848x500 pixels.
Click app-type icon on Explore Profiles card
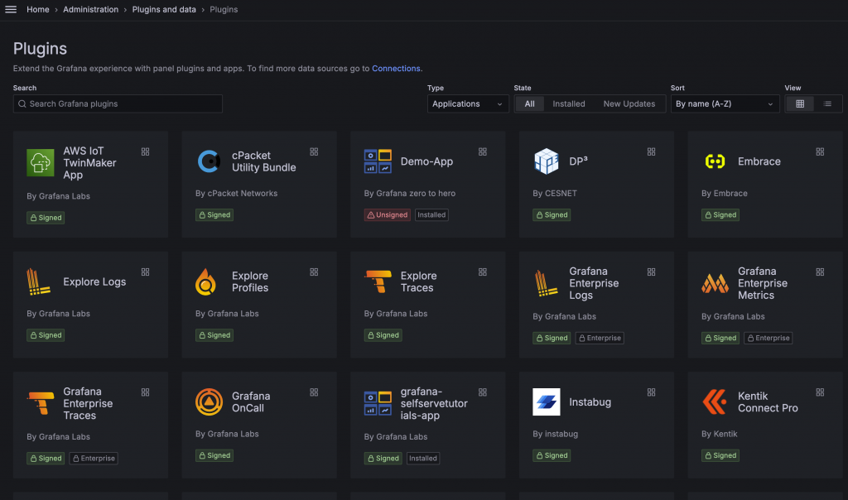click(314, 272)
